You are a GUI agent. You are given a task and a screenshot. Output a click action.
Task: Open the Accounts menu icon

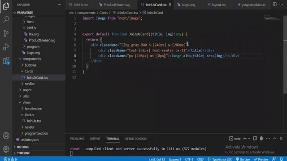[x=6, y=136]
